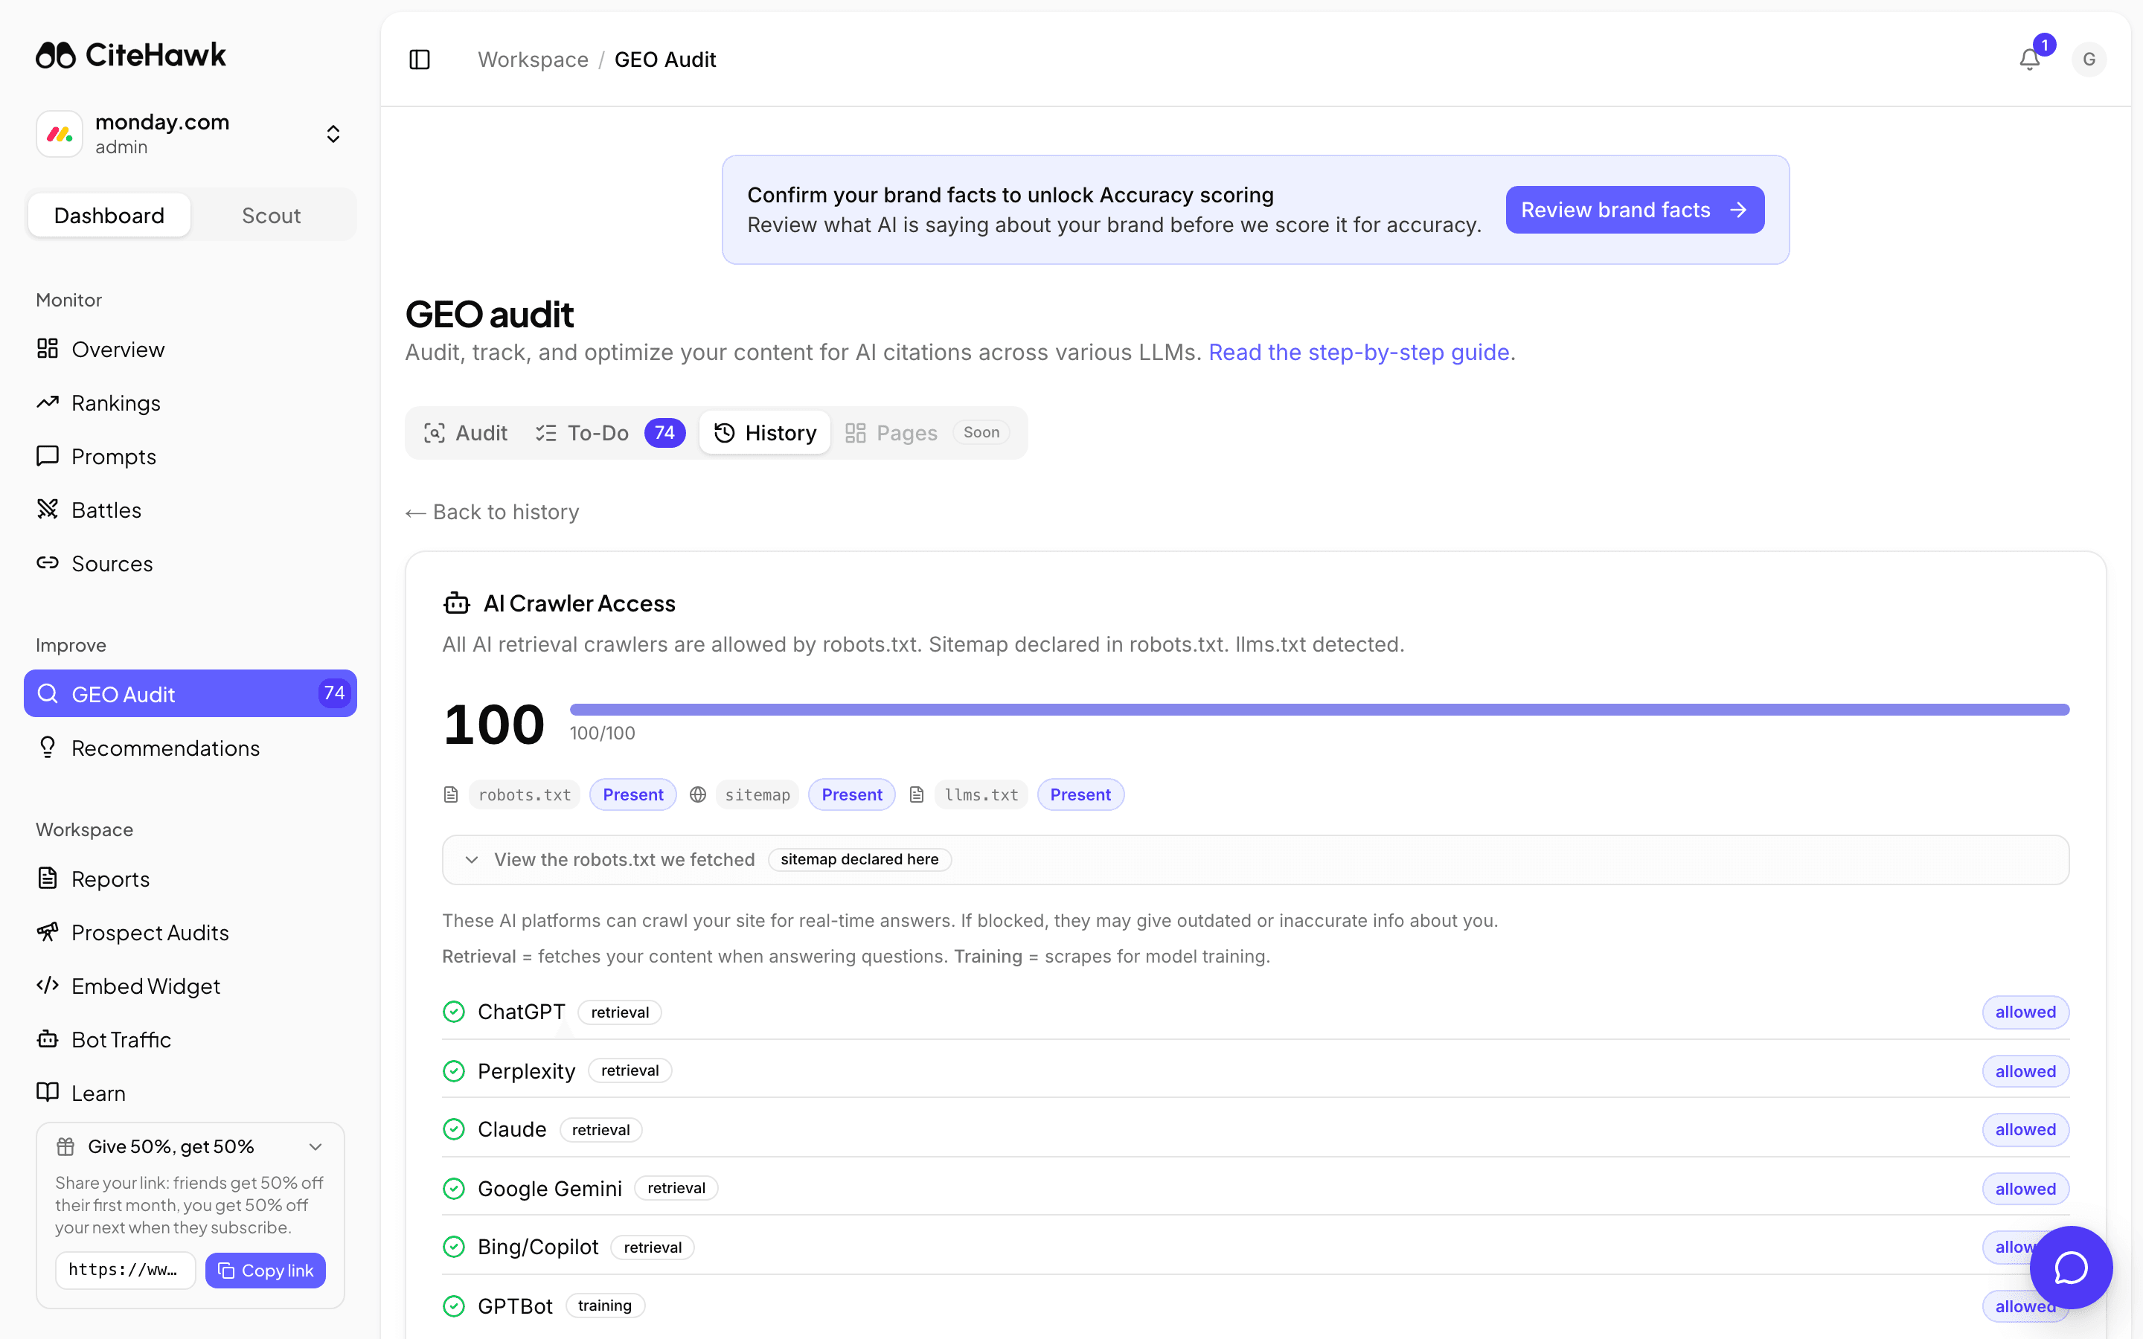The image size is (2143, 1339).
Task: Open the step-by-step guide link
Action: pos(1359,353)
